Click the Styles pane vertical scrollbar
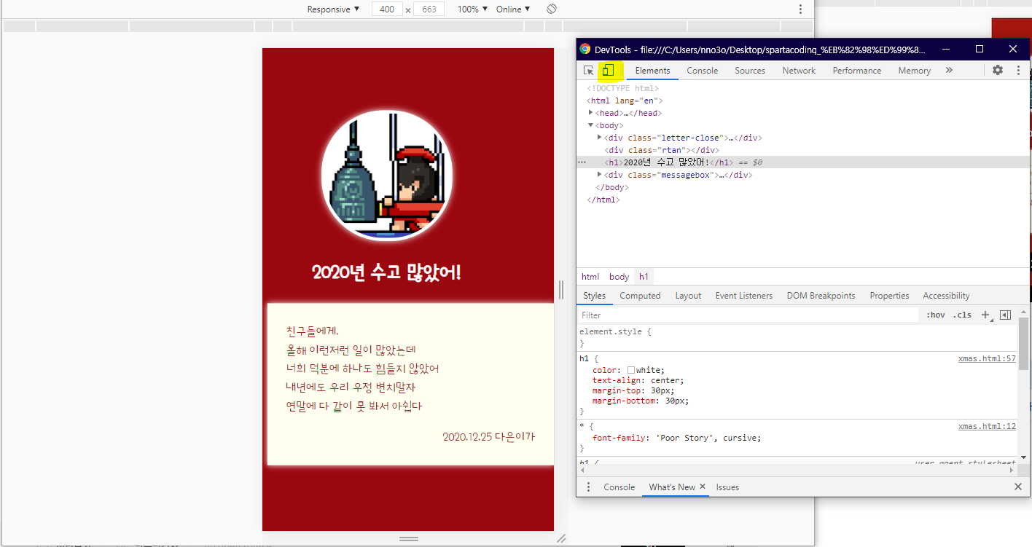 coord(1024,344)
